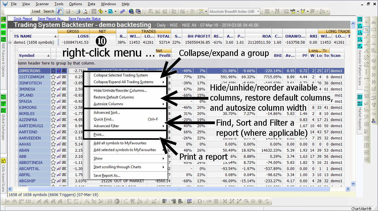Screen dimensions: 378x211
Task: Choose Collapse Selected Trading System
Action: pos(121,75)
